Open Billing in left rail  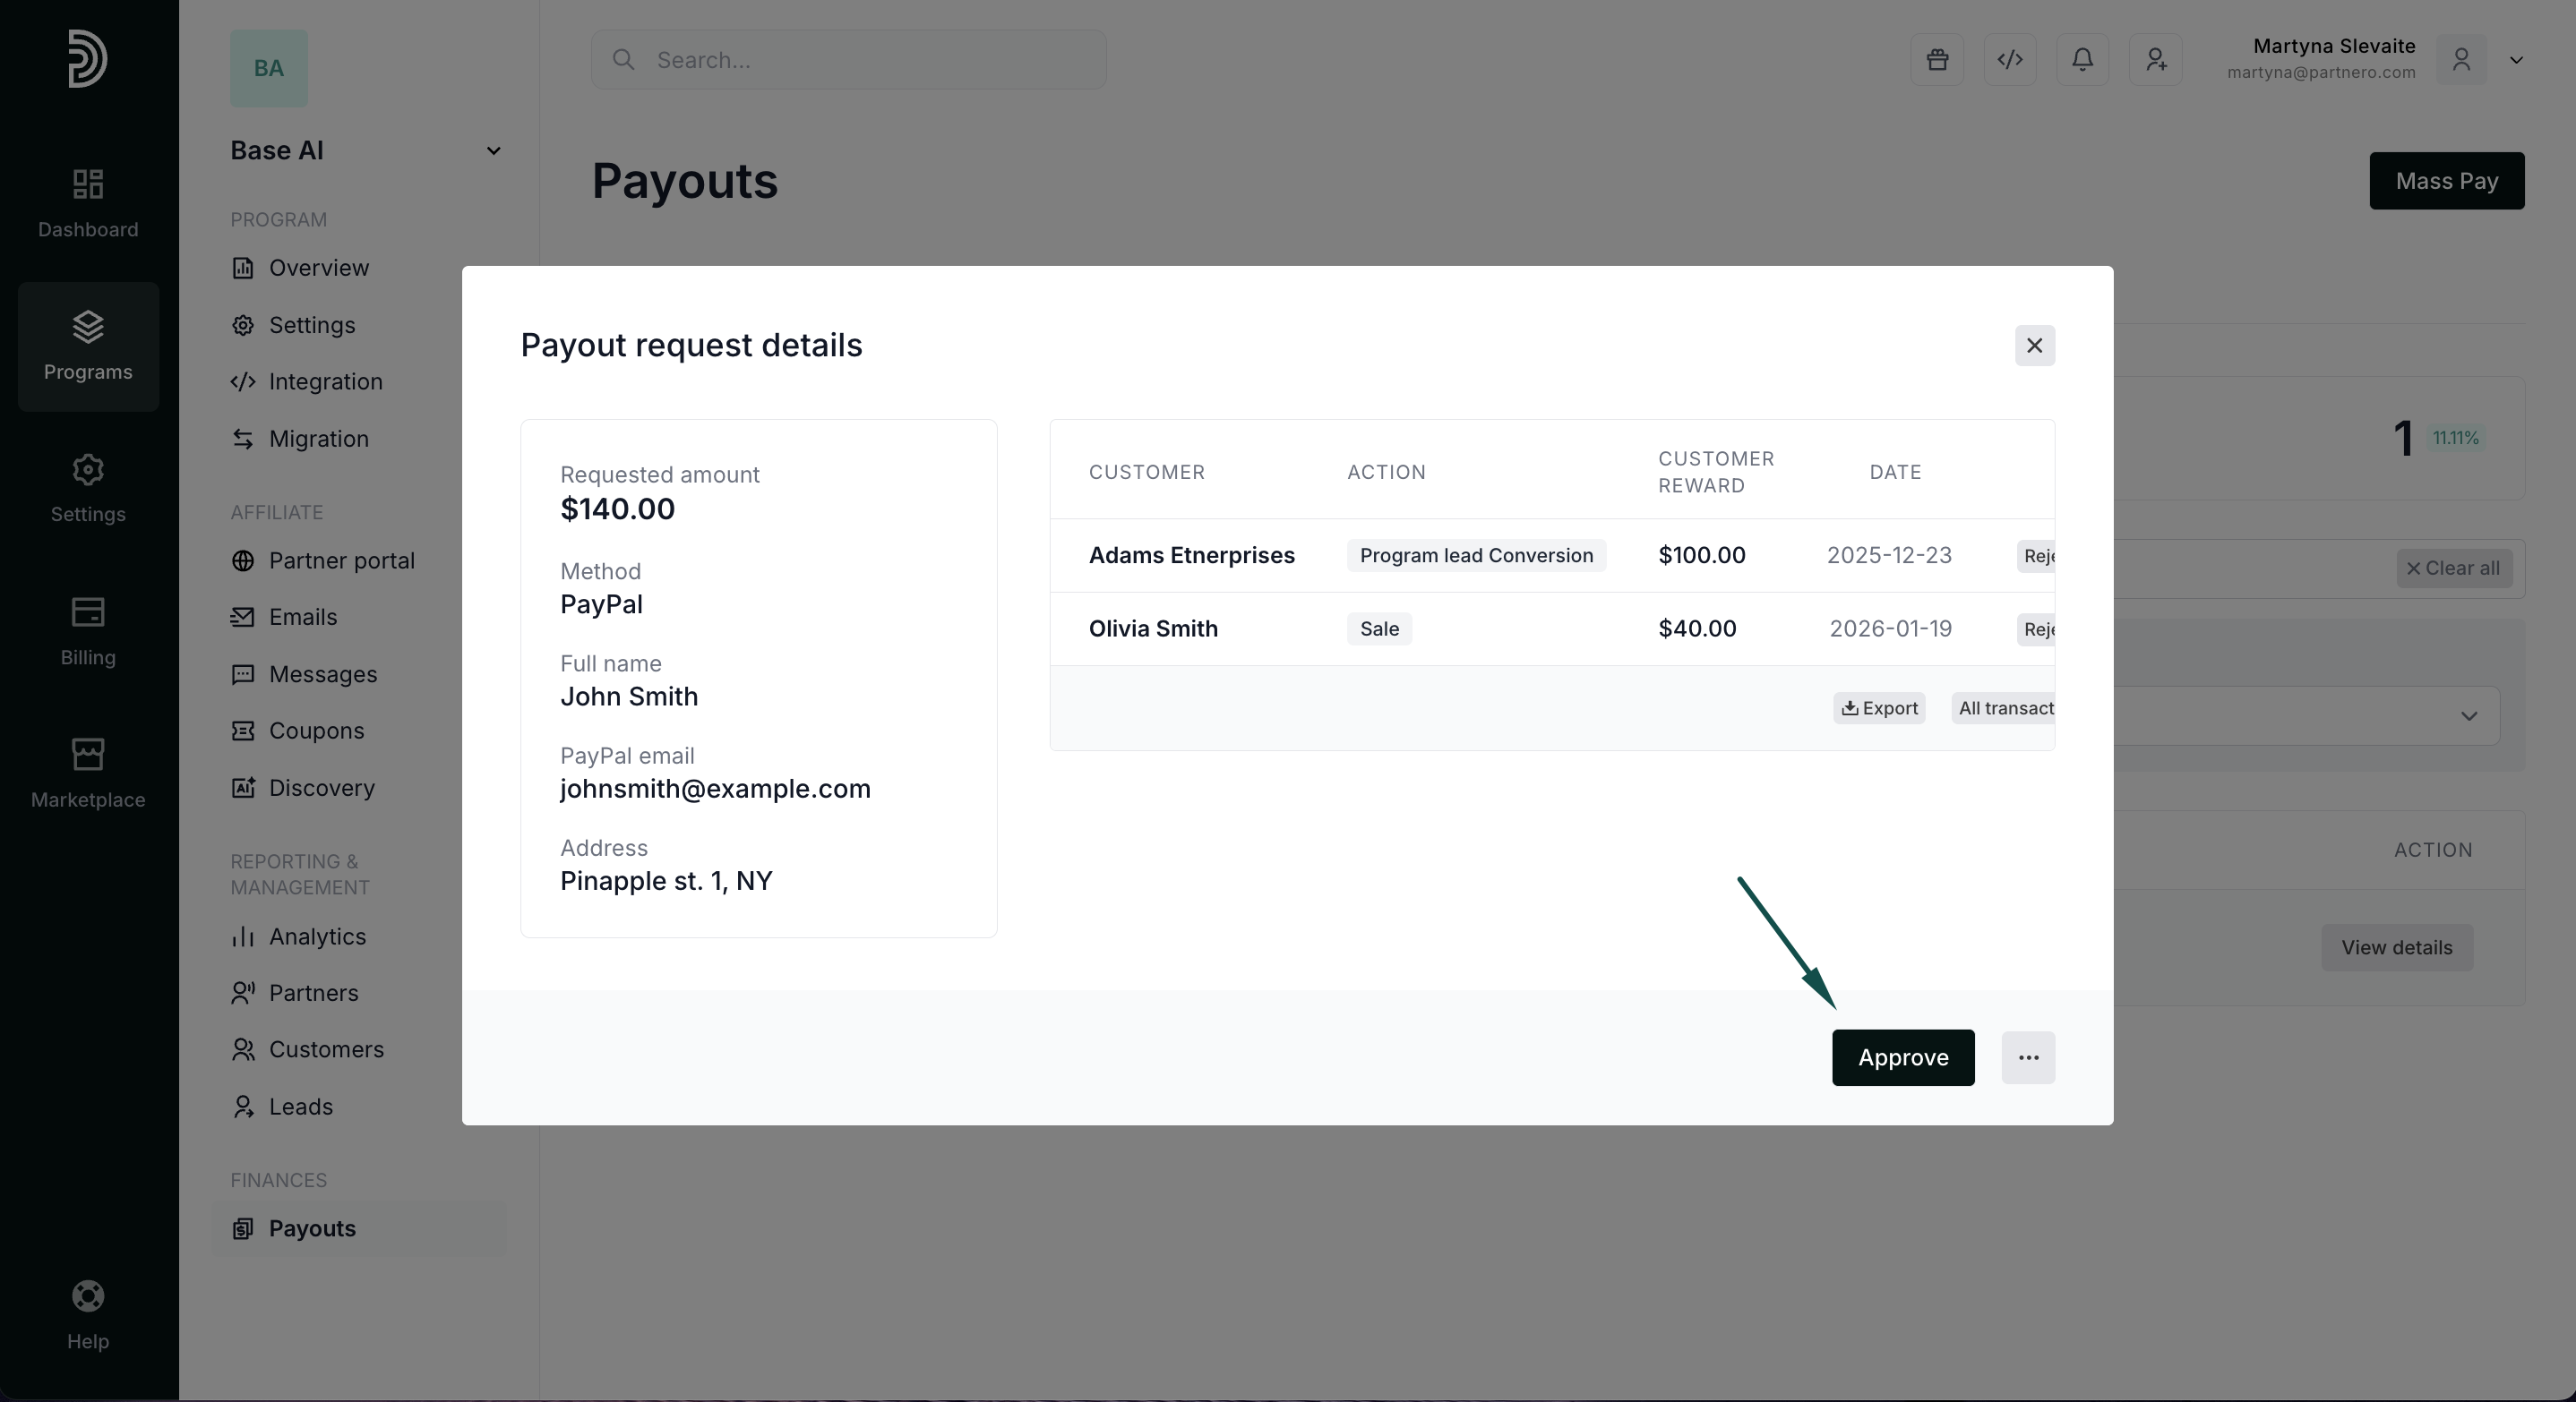(88, 630)
